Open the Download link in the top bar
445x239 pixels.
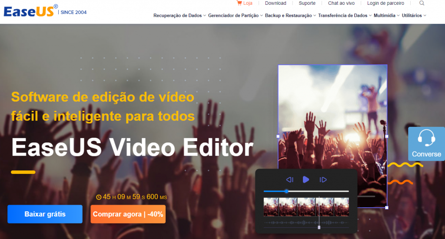[x=275, y=3]
